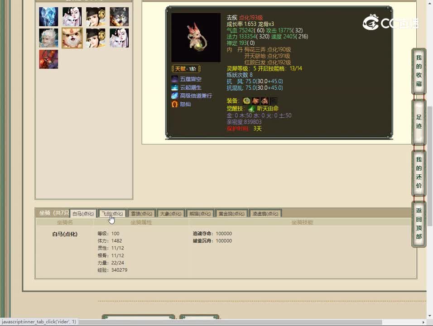Select woman-with-cat portrait below the wolf portrait
This screenshot has width=433, height=326.
click(x=119, y=38)
